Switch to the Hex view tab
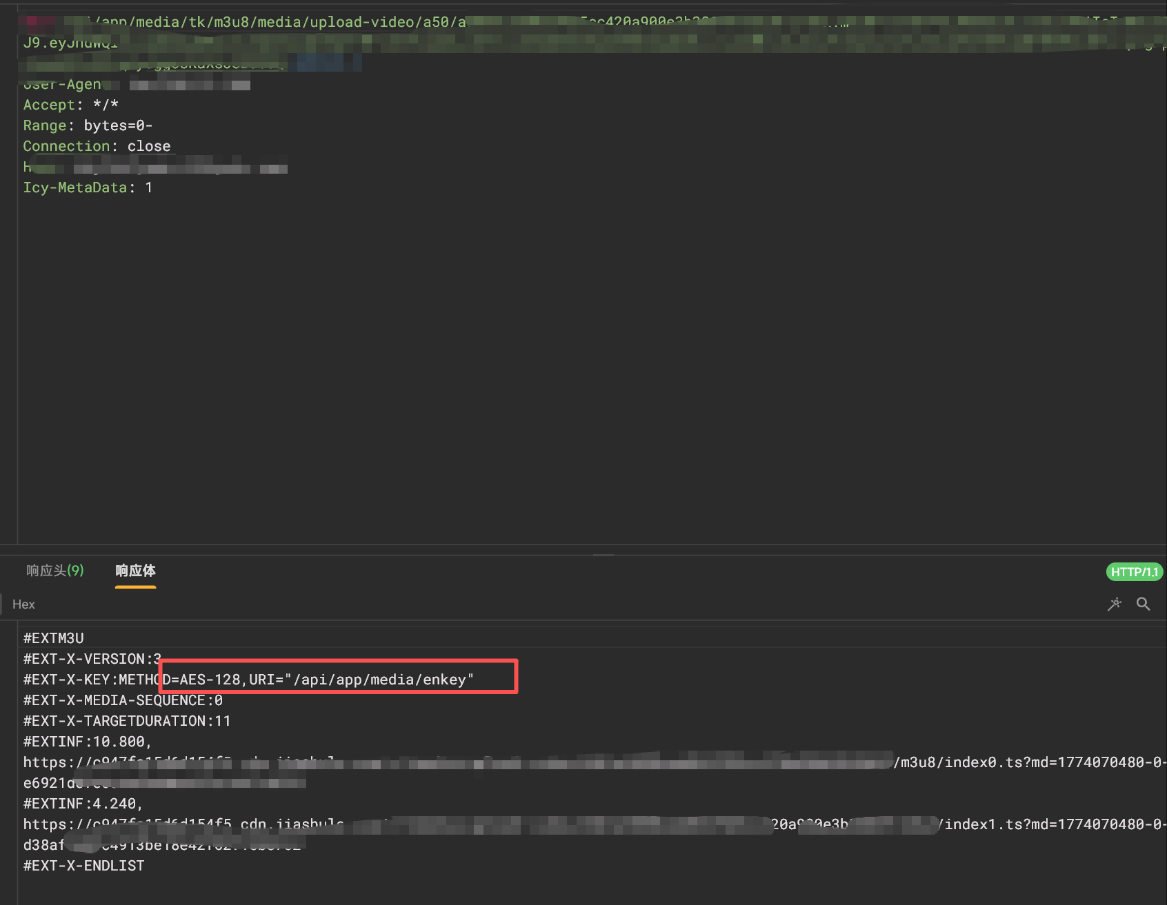Image resolution: width=1167 pixels, height=905 pixels. point(23,604)
